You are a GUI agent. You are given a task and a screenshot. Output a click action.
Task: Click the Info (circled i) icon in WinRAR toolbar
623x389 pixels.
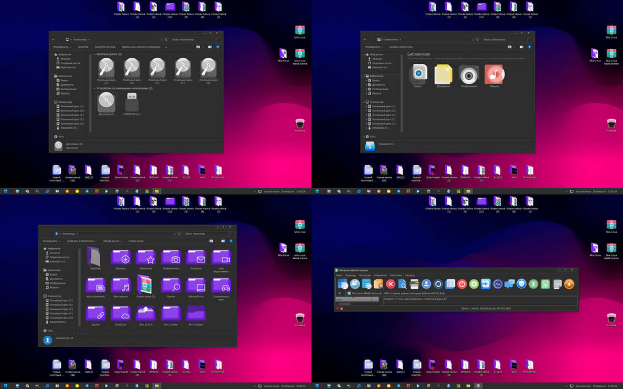451,283
